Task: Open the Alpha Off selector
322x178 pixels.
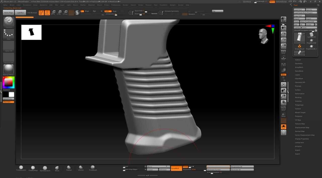Action: [x=9, y=46]
